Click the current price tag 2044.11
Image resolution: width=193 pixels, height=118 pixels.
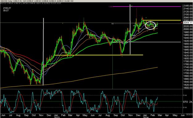tap(188, 23)
